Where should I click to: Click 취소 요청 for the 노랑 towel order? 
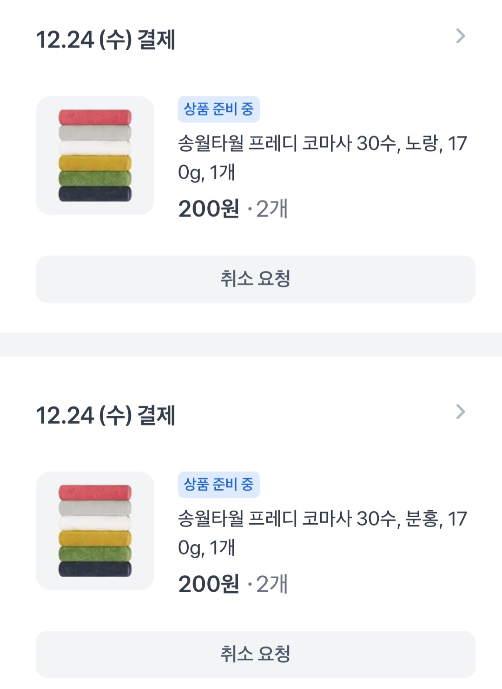(255, 279)
